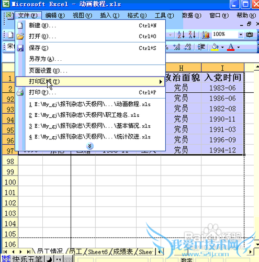Go to last sheet tab navigation arrow
The image size is (259, 262).
pos(29,252)
